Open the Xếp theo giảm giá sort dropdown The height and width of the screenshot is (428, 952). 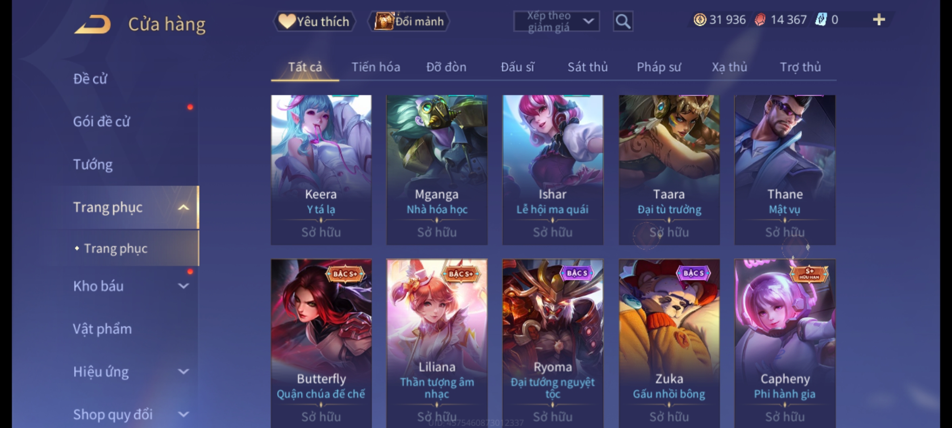pyautogui.click(x=557, y=21)
